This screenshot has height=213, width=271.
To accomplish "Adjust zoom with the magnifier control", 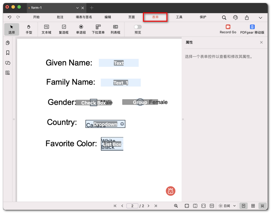I will click(x=176, y=206).
